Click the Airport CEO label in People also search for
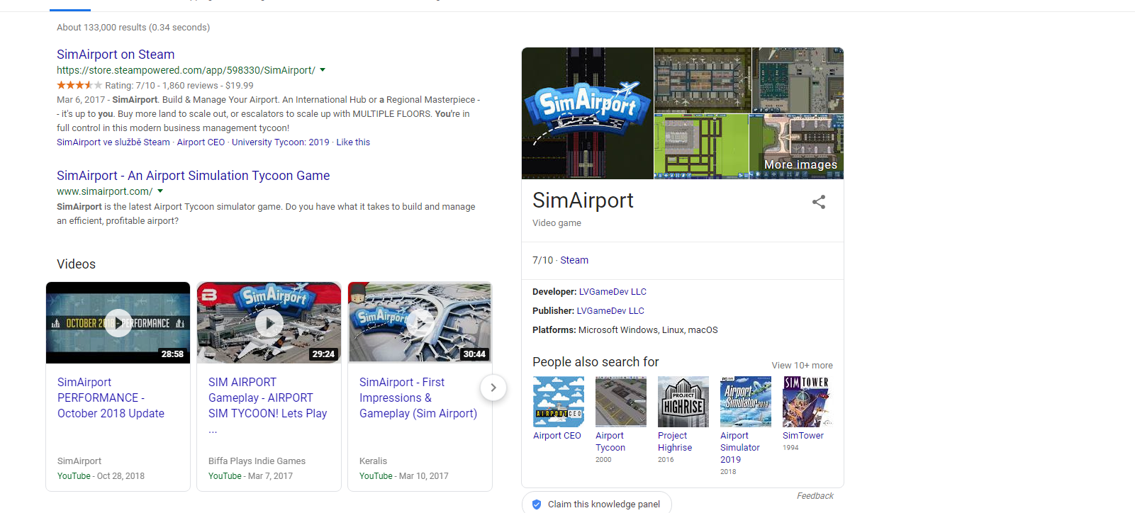This screenshot has width=1135, height=513. coord(557,436)
